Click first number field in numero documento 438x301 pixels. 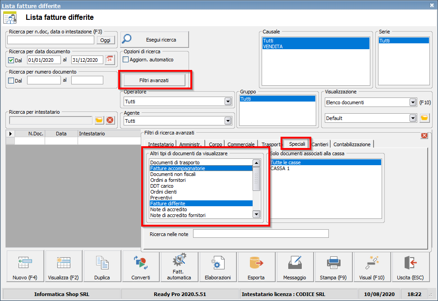coord(44,80)
